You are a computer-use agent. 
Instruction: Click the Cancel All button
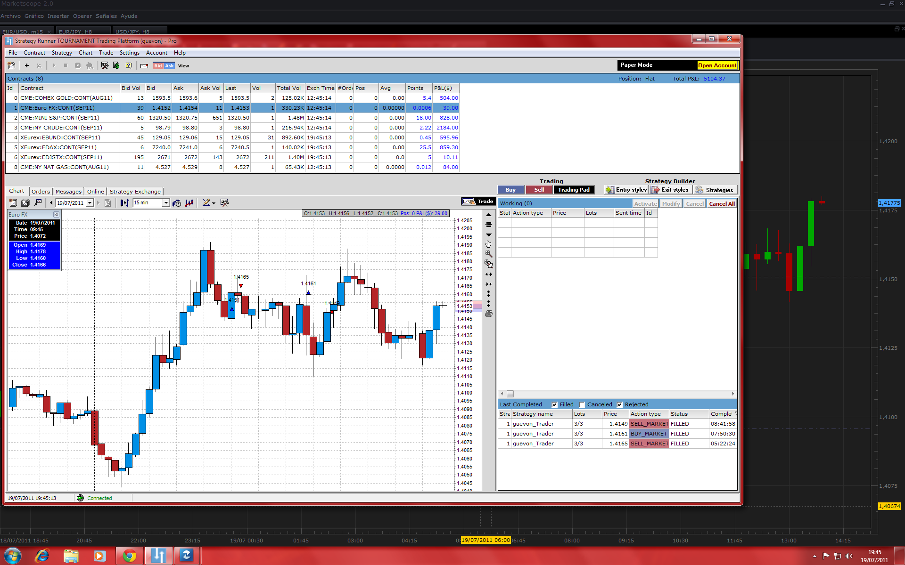click(x=721, y=204)
